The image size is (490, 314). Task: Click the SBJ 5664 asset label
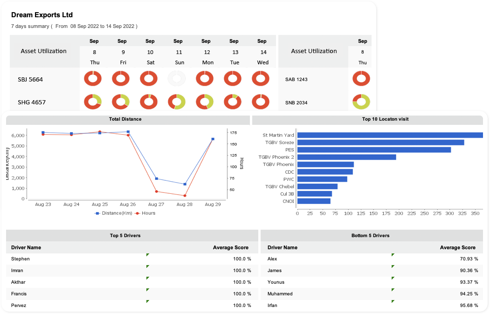pyautogui.click(x=30, y=79)
